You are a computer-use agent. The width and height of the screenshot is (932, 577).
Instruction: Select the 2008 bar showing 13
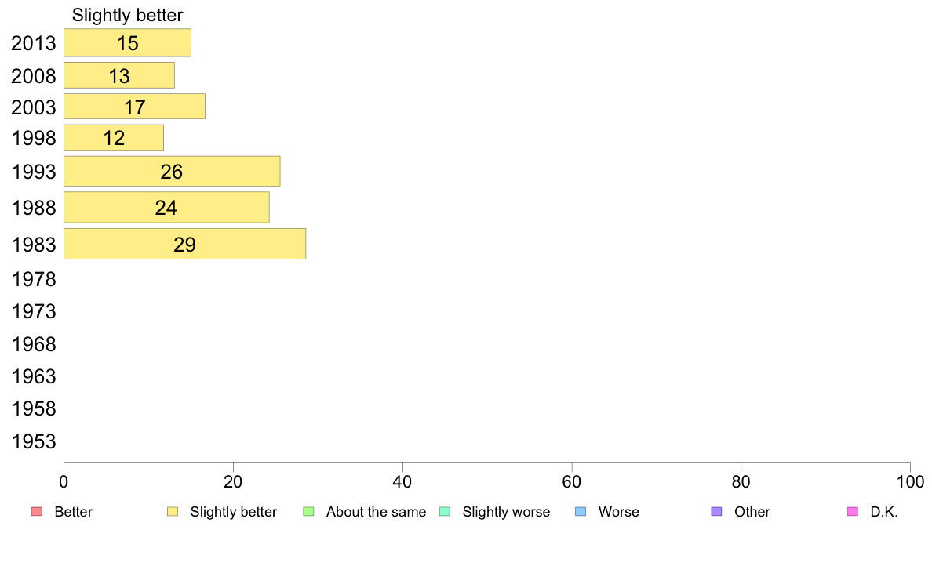[119, 75]
